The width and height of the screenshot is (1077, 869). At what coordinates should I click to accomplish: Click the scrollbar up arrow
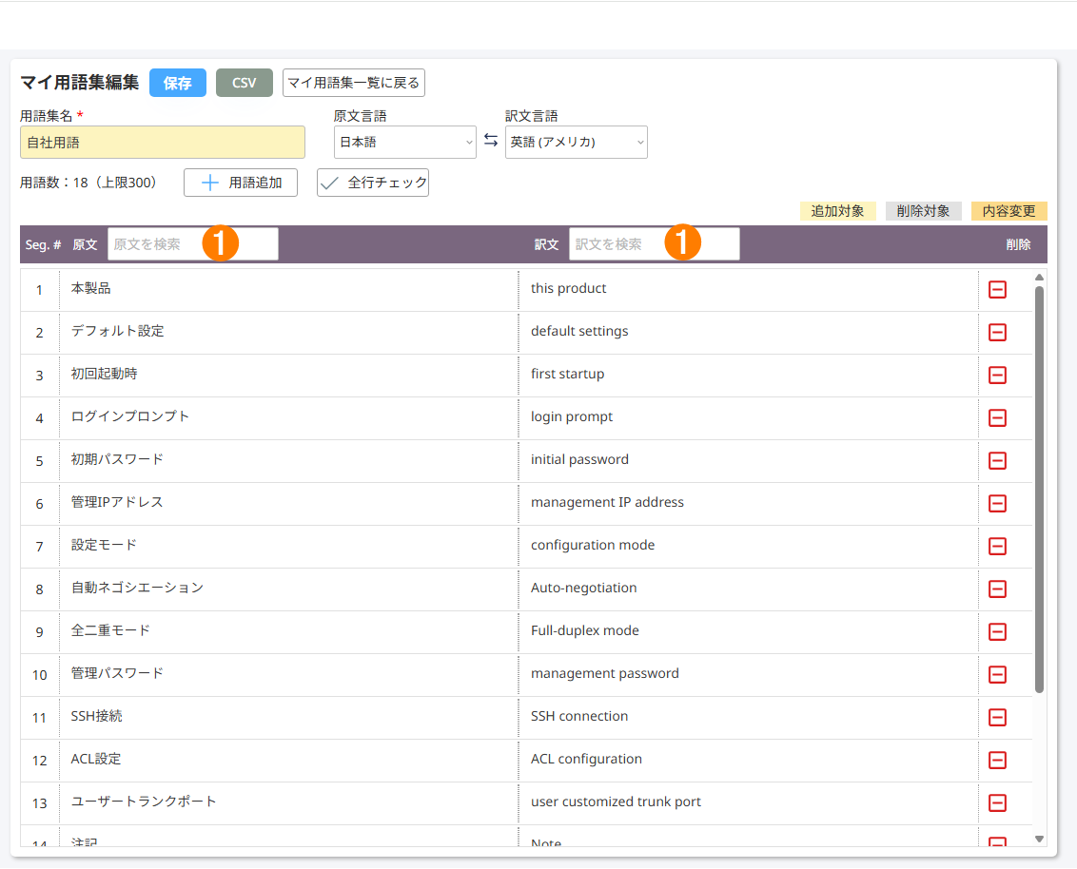[x=1039, y=278]
